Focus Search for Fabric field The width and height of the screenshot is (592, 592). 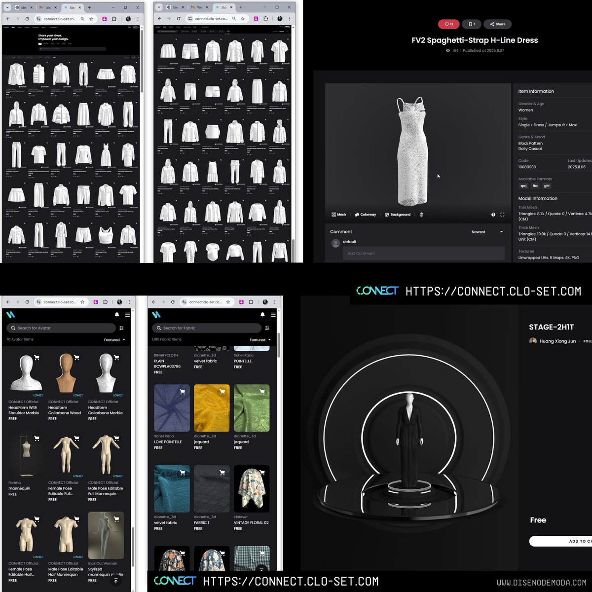click(x=207, y=328)
